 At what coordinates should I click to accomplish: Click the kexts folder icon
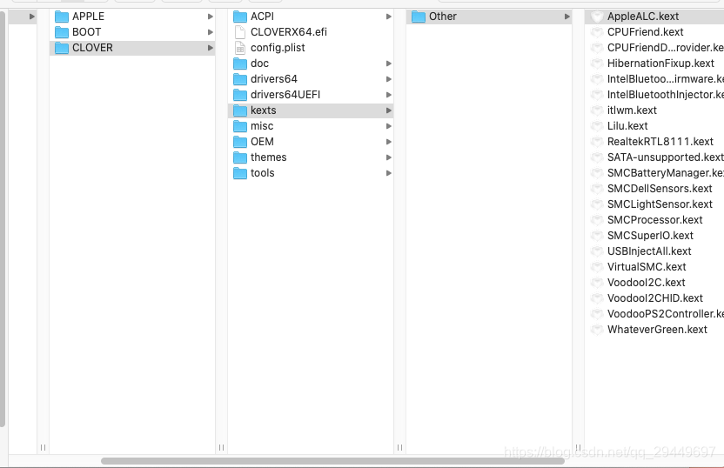[x=239, y=110]
